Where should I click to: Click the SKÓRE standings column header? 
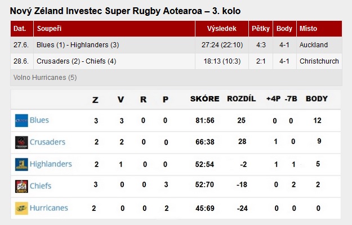205,99
